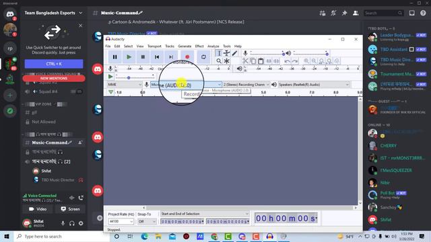This screenshot has width=431, height=242.
Task: Click the audio position time display
Action: tap(286, 218)
